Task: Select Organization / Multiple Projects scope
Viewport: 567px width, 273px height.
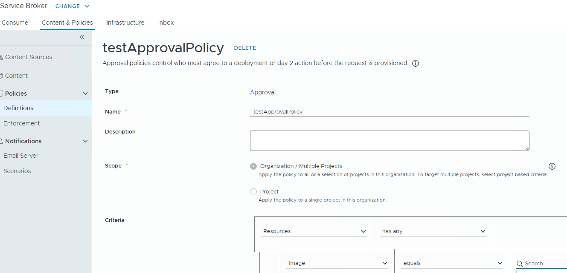Action: coord(253,166)
